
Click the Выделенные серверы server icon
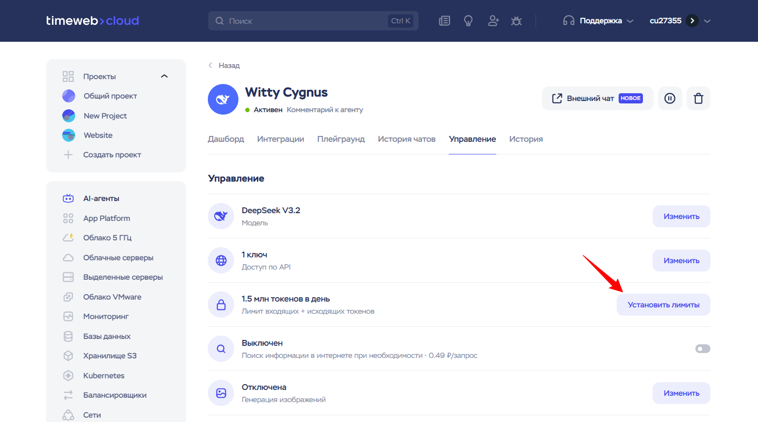click(x=68, y=277)
